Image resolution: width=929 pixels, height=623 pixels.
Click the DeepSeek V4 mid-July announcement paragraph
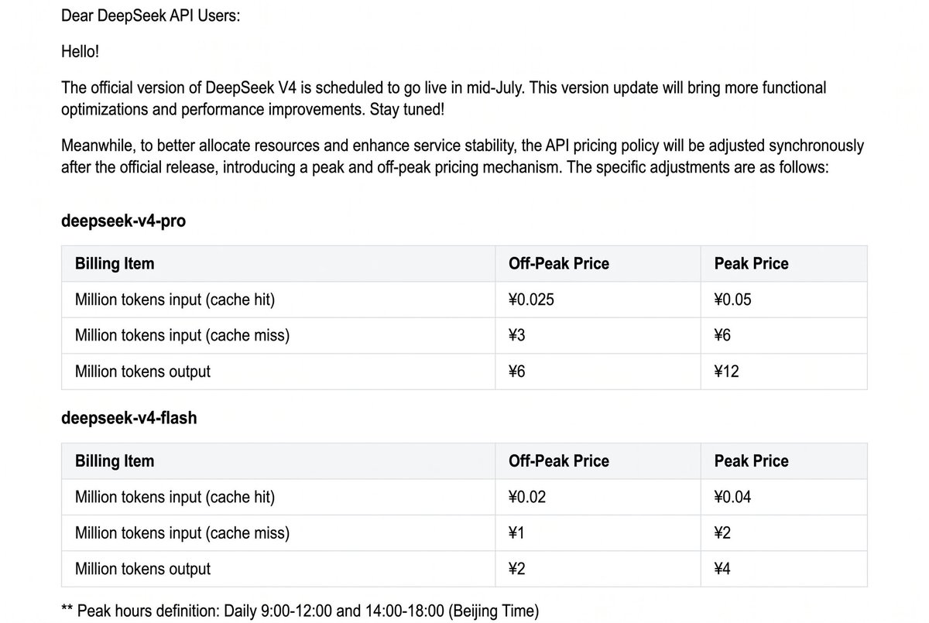tap(444, 98)
